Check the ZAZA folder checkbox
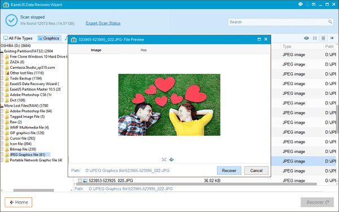339x212 pixels. point(2,62)
